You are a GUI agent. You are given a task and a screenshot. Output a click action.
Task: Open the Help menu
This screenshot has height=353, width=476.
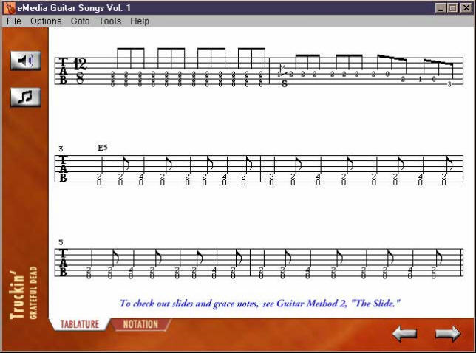tap(140, 21)
